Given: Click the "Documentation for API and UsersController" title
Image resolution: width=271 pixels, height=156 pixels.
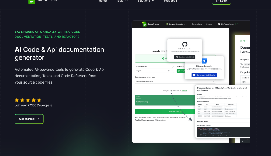Looking at the screenshot, I should pyautogui.click(x=222, y=89).
